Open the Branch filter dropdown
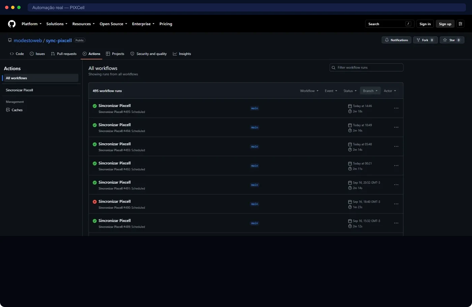This screenshot has width=472, height=307. pyautogui.click(x=370, y=91)
